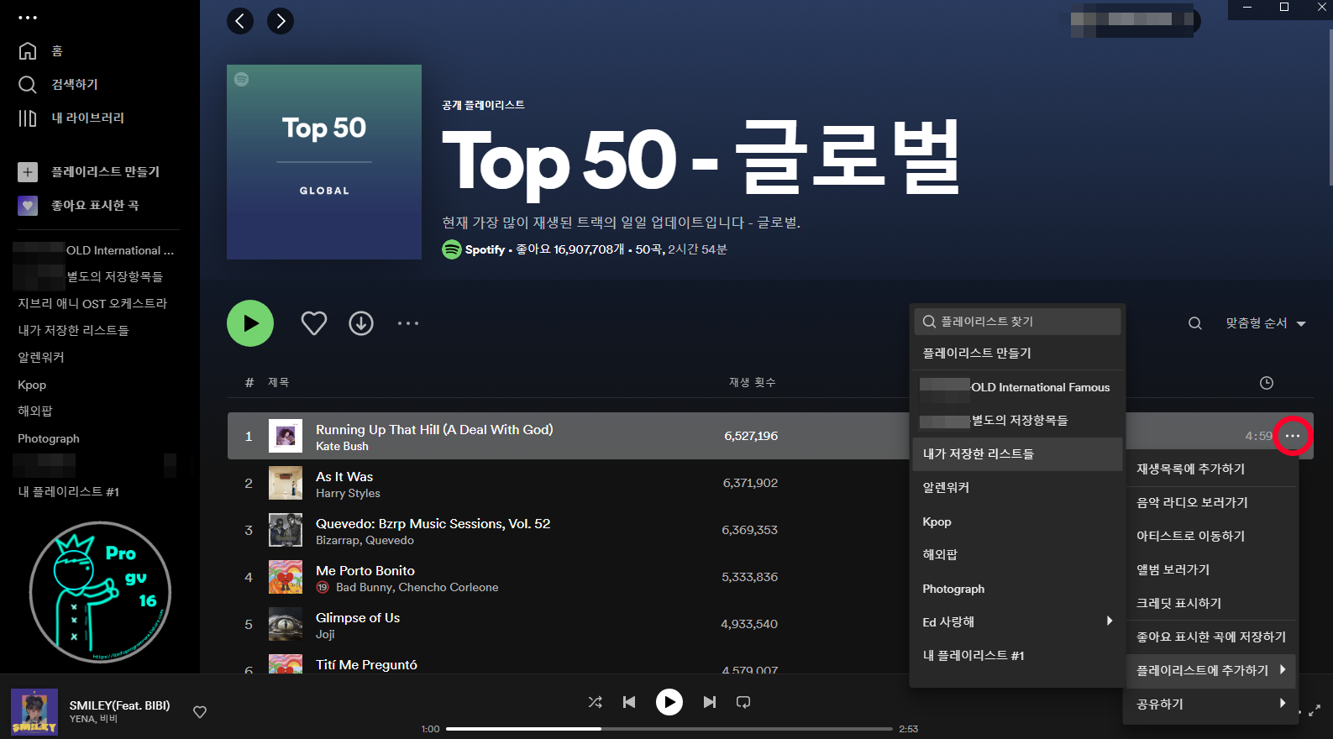This screenshot has height=739, width=1333.
Task: Choose go to artist in context menu
Action: (1211, 537)
